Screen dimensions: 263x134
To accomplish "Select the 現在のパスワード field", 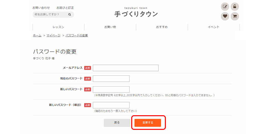I will (111, 79).
